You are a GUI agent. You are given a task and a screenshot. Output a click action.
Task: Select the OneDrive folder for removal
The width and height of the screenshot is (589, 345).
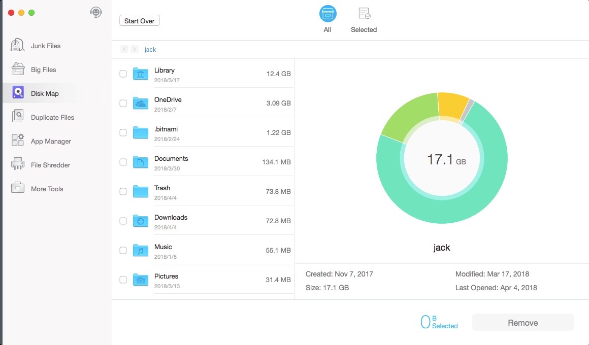click(x=123, y=103)
